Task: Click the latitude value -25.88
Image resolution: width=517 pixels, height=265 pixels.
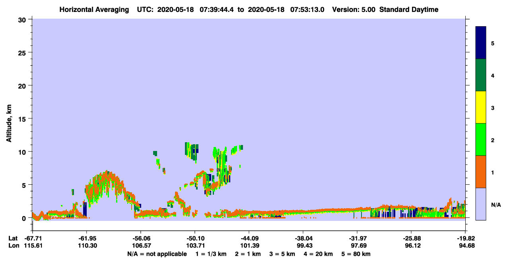Action: click(x=411, y=238)
